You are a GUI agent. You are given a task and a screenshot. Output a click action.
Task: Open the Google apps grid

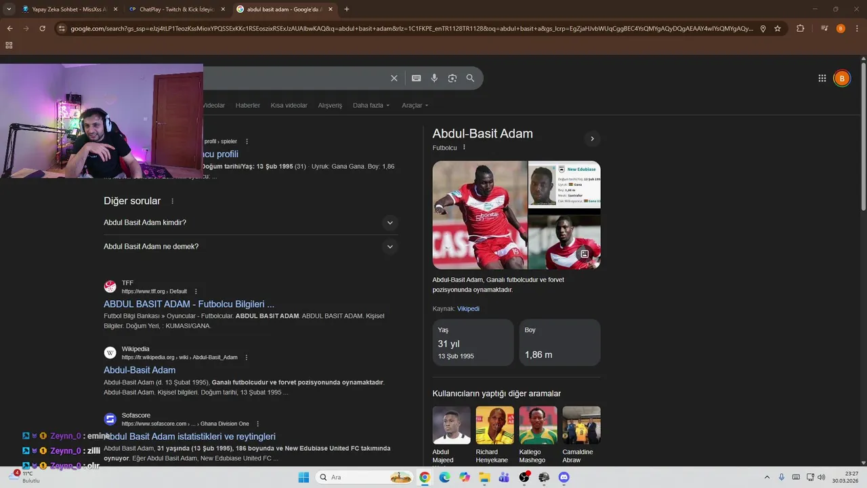[822, 79]
